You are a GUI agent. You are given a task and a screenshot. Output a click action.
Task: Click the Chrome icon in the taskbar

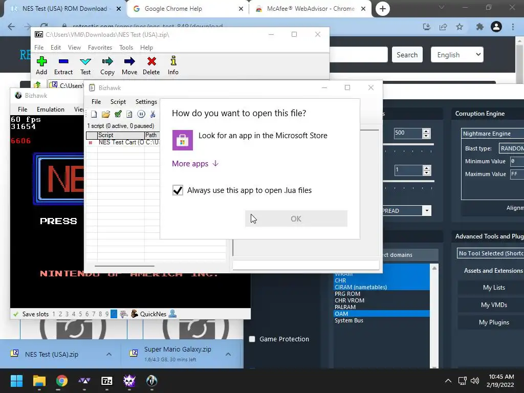(x=62, y=381)
